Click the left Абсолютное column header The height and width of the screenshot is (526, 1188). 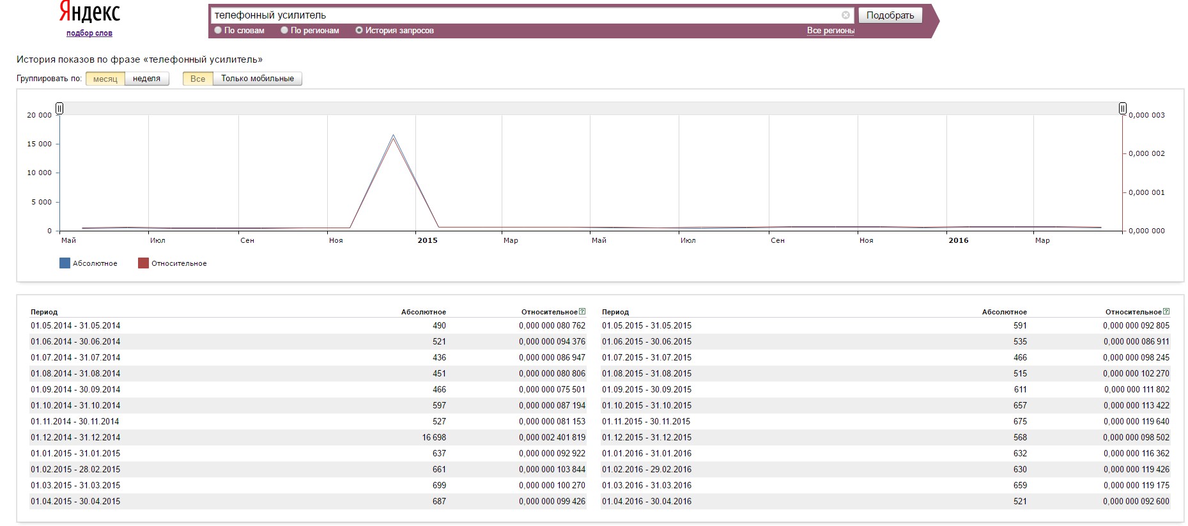click(x=424, y=312)
